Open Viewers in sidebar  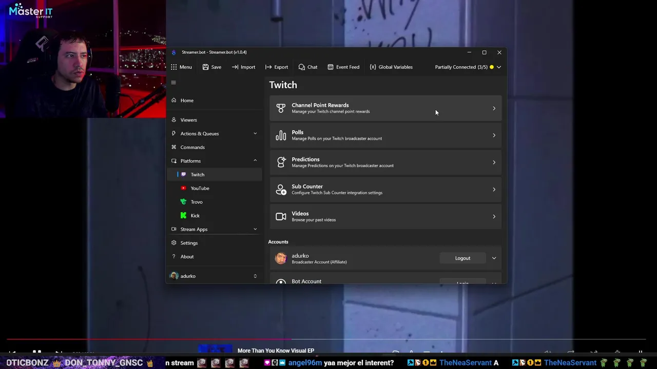(x=215, y=120)
